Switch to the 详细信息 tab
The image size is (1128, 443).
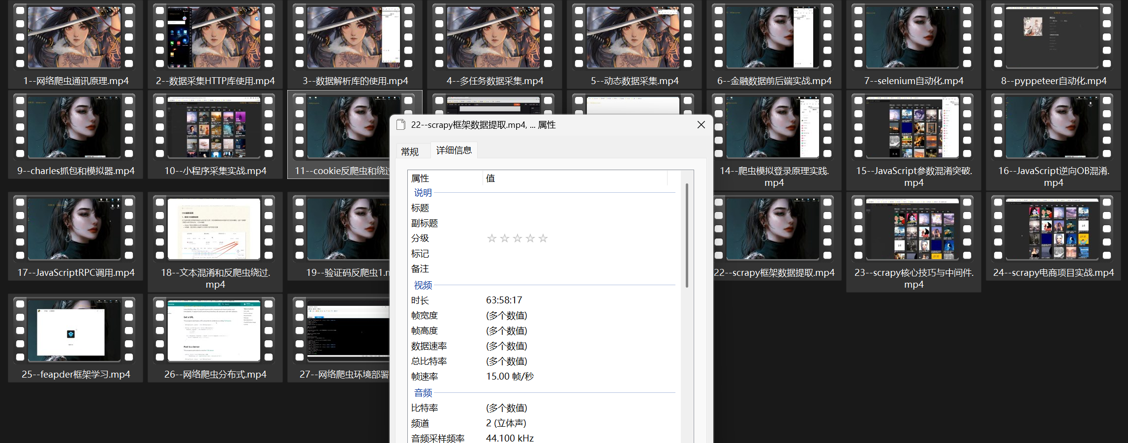tap(454, 150)
